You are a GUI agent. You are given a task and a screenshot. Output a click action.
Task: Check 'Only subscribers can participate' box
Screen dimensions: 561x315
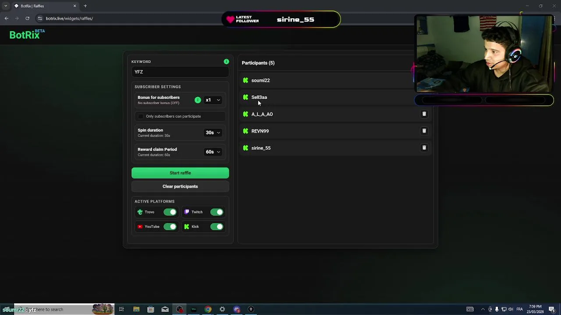pyautogui.click(x=140, y=116)
